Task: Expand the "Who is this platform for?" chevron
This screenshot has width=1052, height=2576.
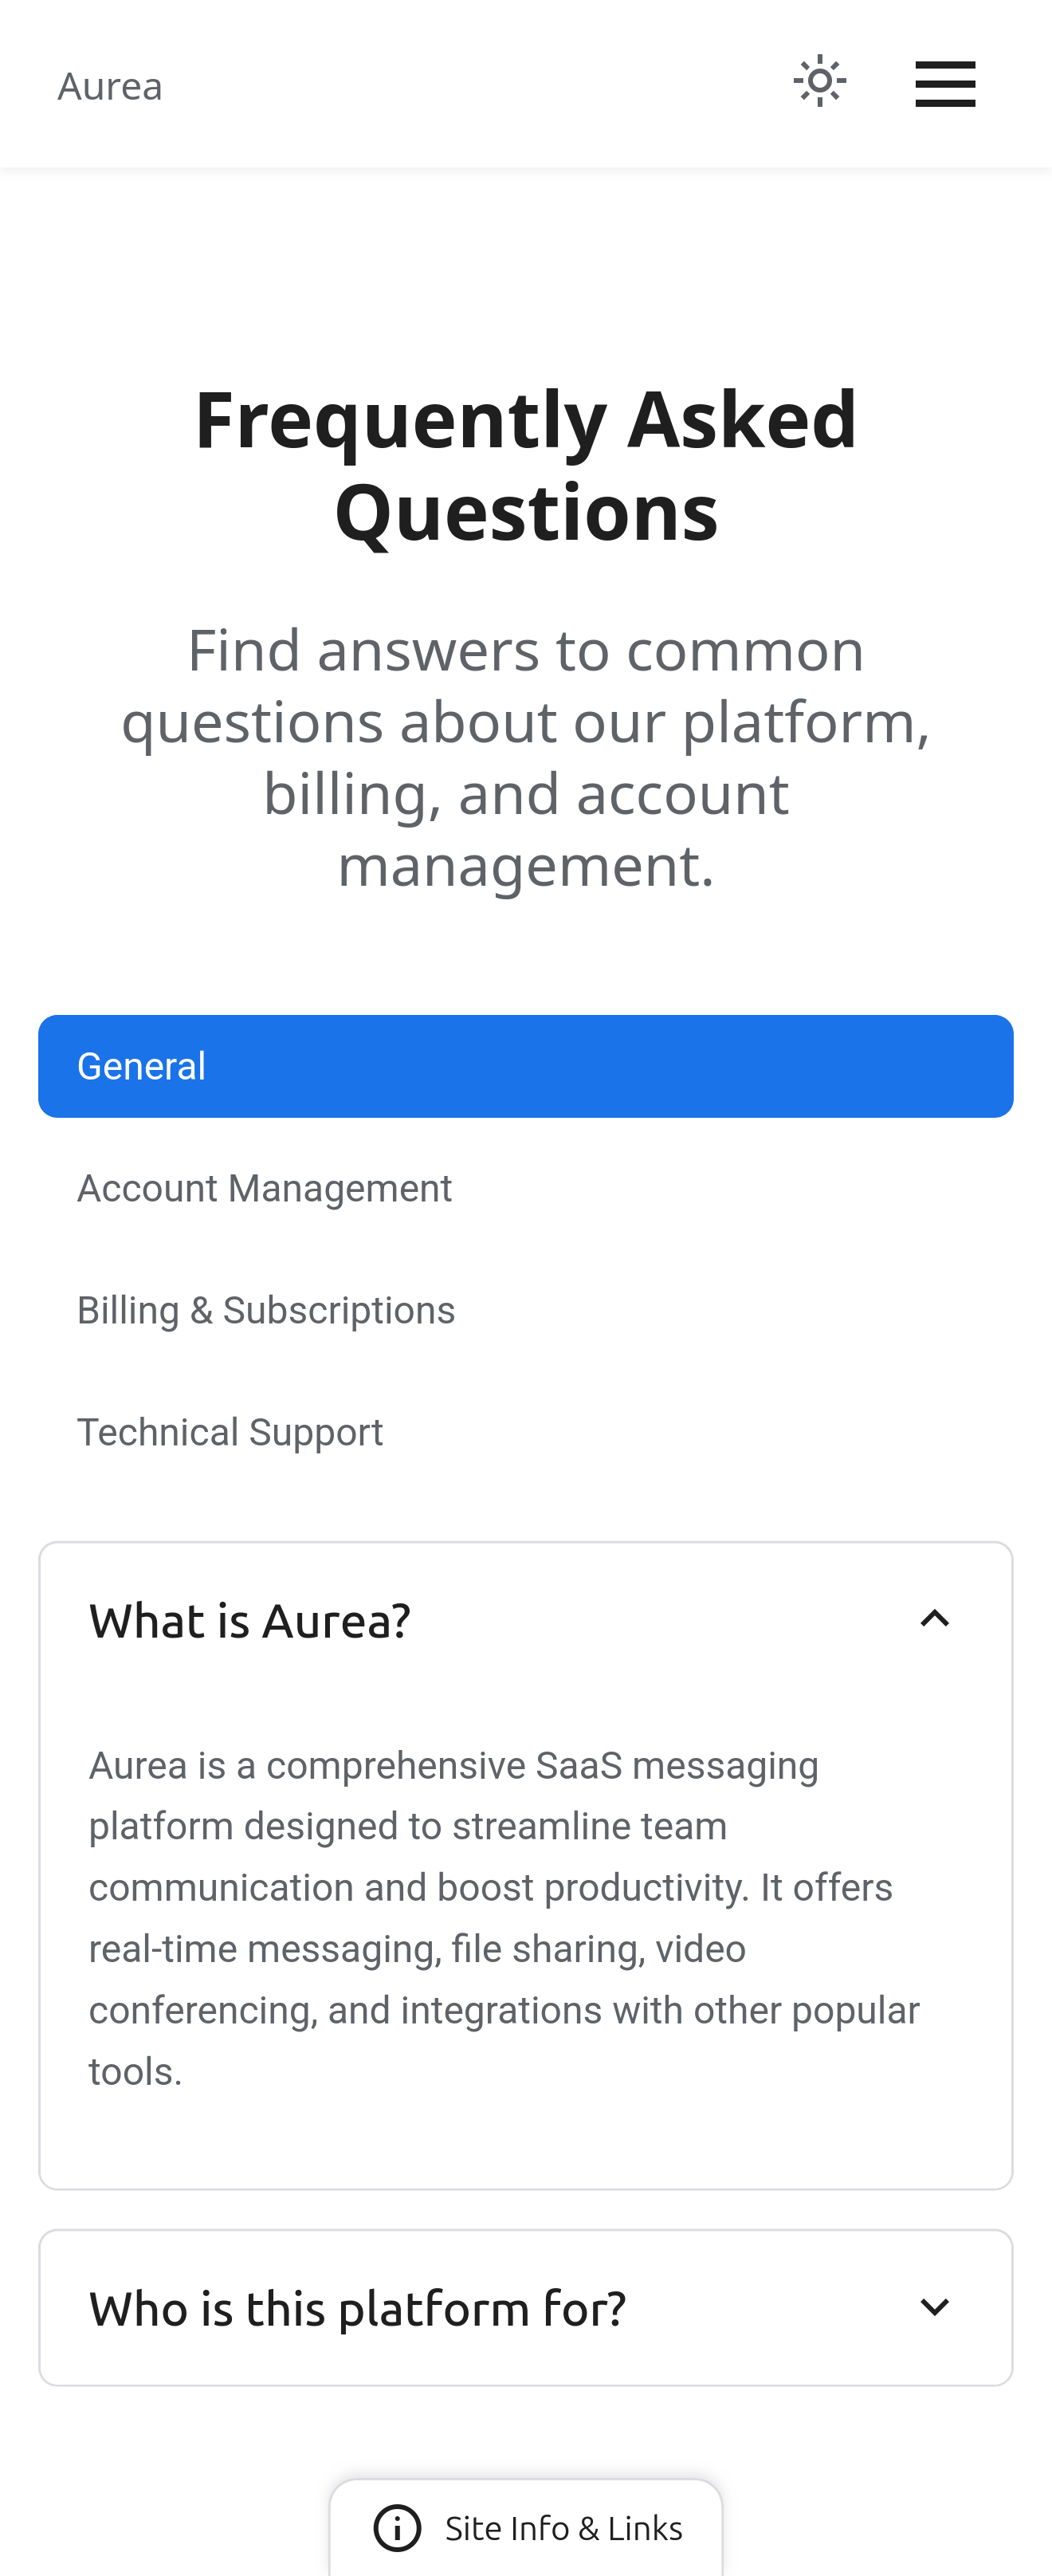Action: pos(934,2307)
